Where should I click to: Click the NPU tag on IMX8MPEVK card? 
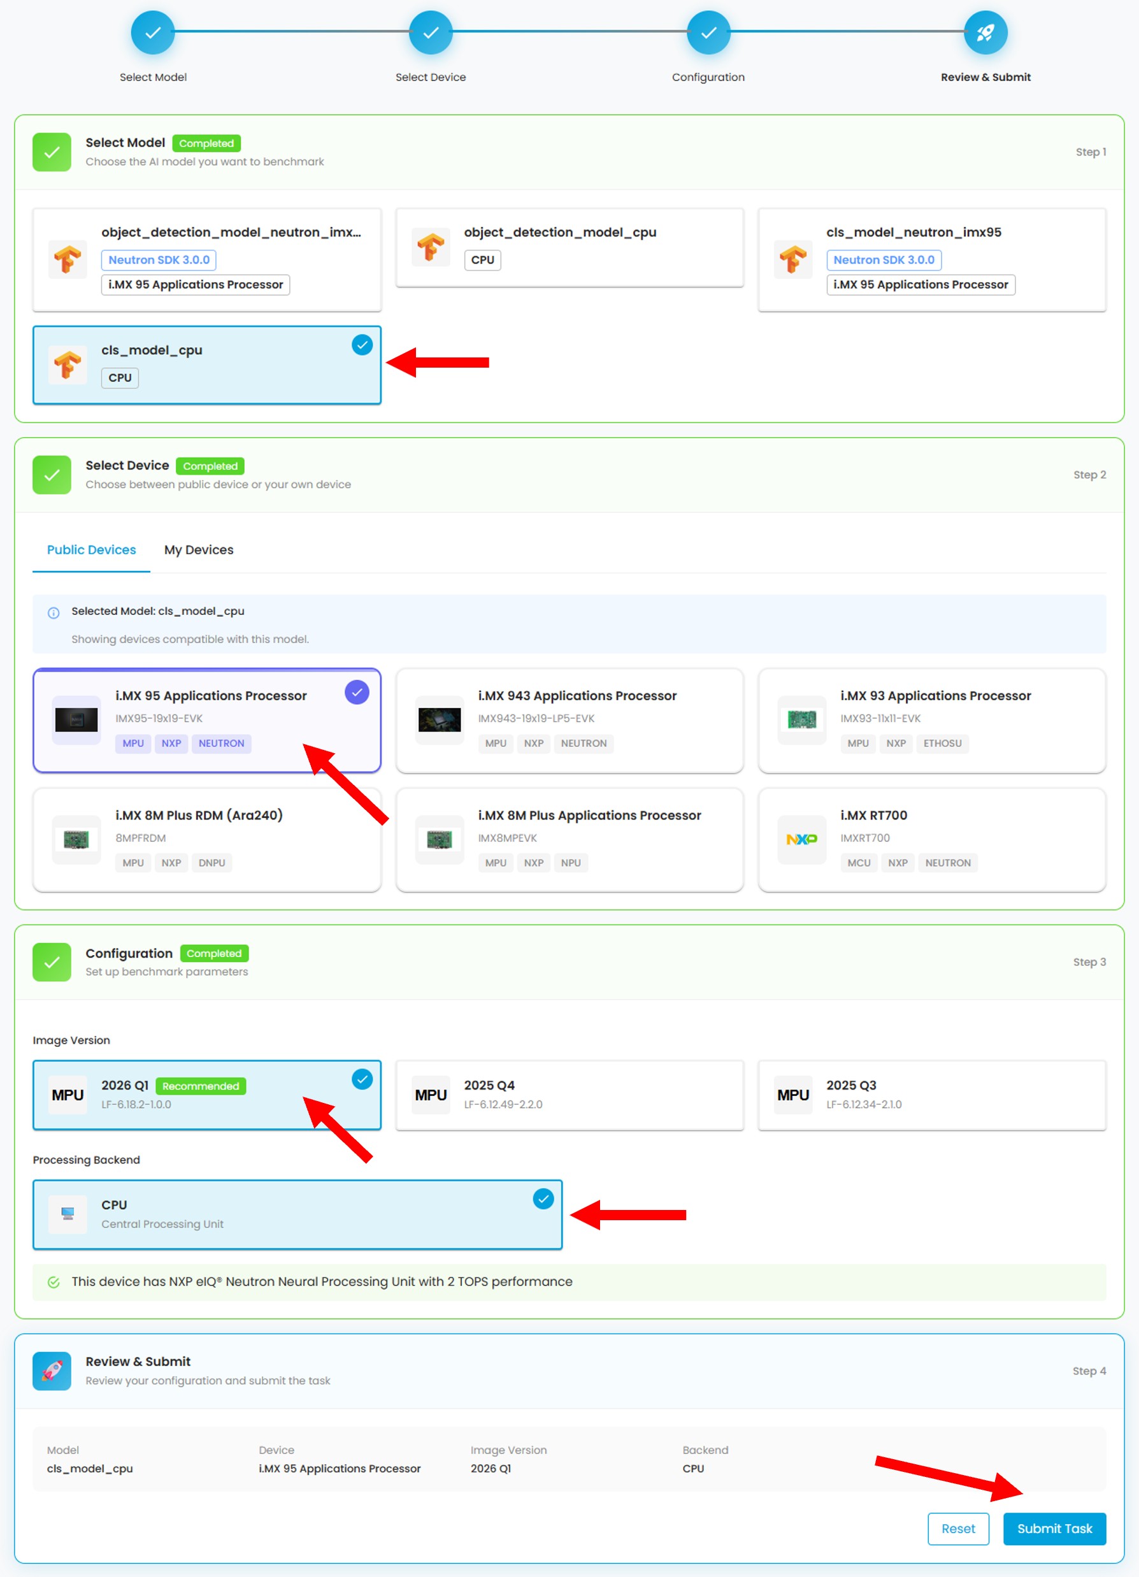pos(570,863)
